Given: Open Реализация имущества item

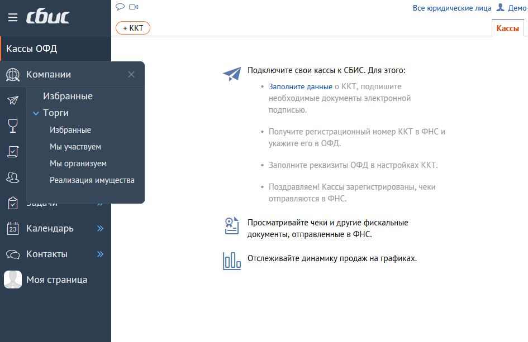Looking at the screenshot, I should pos(92,180).
